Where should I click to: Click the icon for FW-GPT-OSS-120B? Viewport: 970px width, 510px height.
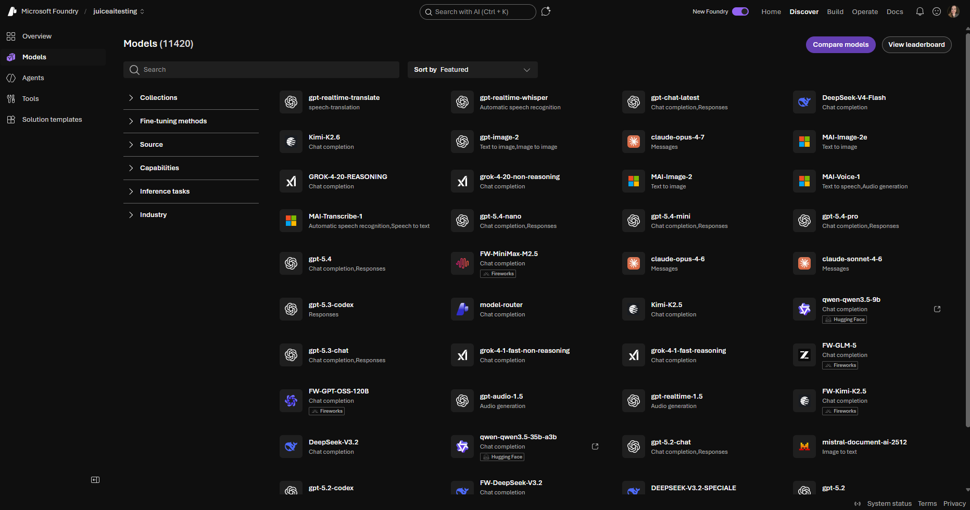291,401
